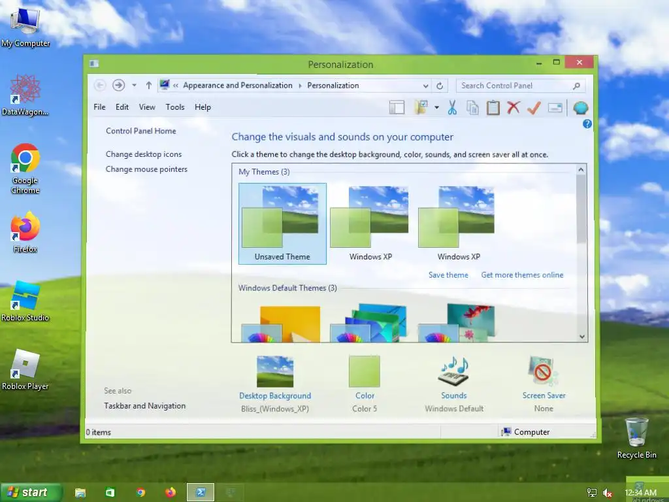Click the theme list scrollbar thumb

[581, 209]
